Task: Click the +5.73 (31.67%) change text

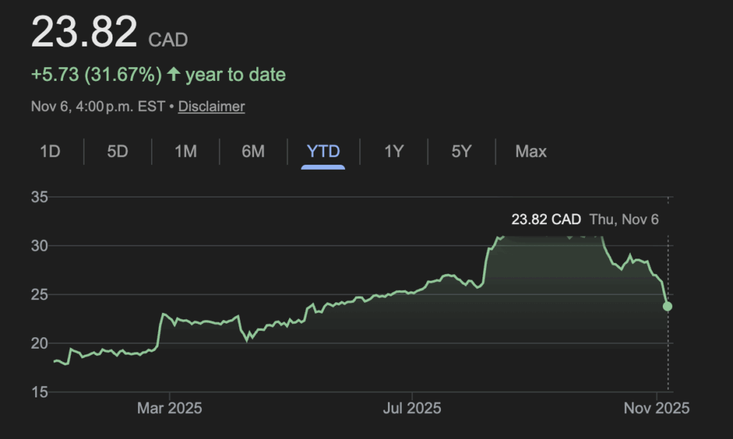Action: [97, 74]
